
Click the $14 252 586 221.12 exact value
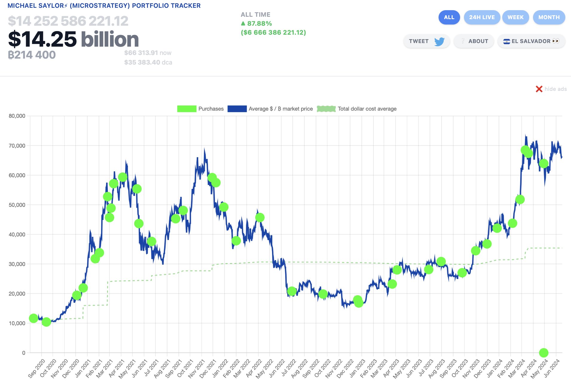[68, 21]
